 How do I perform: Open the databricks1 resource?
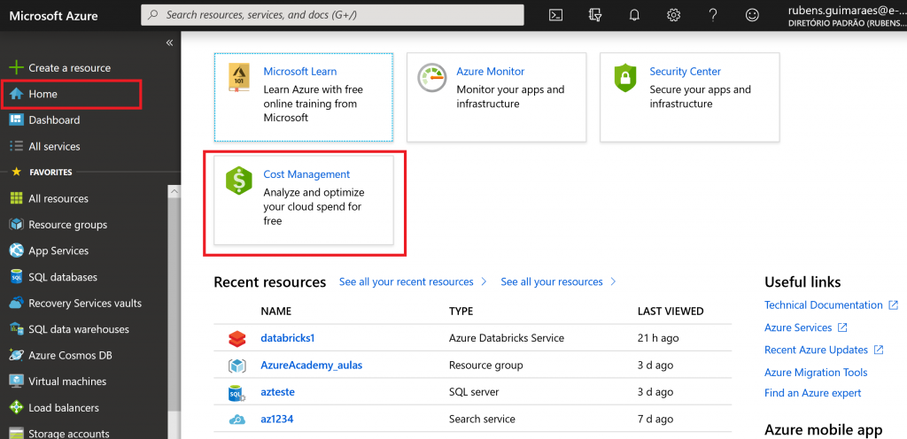287,338
